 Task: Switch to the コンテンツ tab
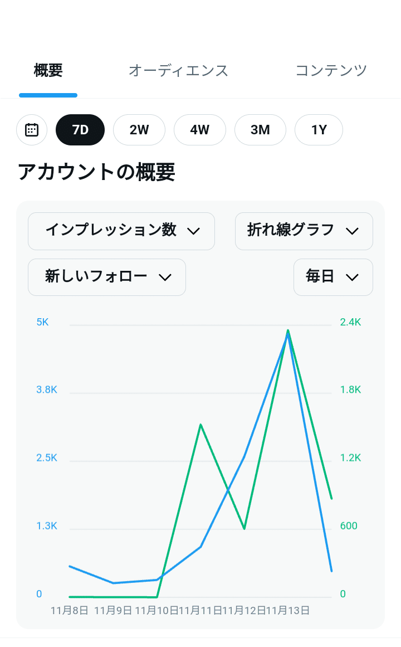[331, 71]
